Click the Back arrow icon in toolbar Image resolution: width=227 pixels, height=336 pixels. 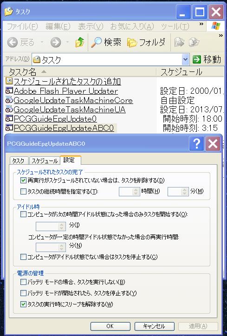click(13, 42)
